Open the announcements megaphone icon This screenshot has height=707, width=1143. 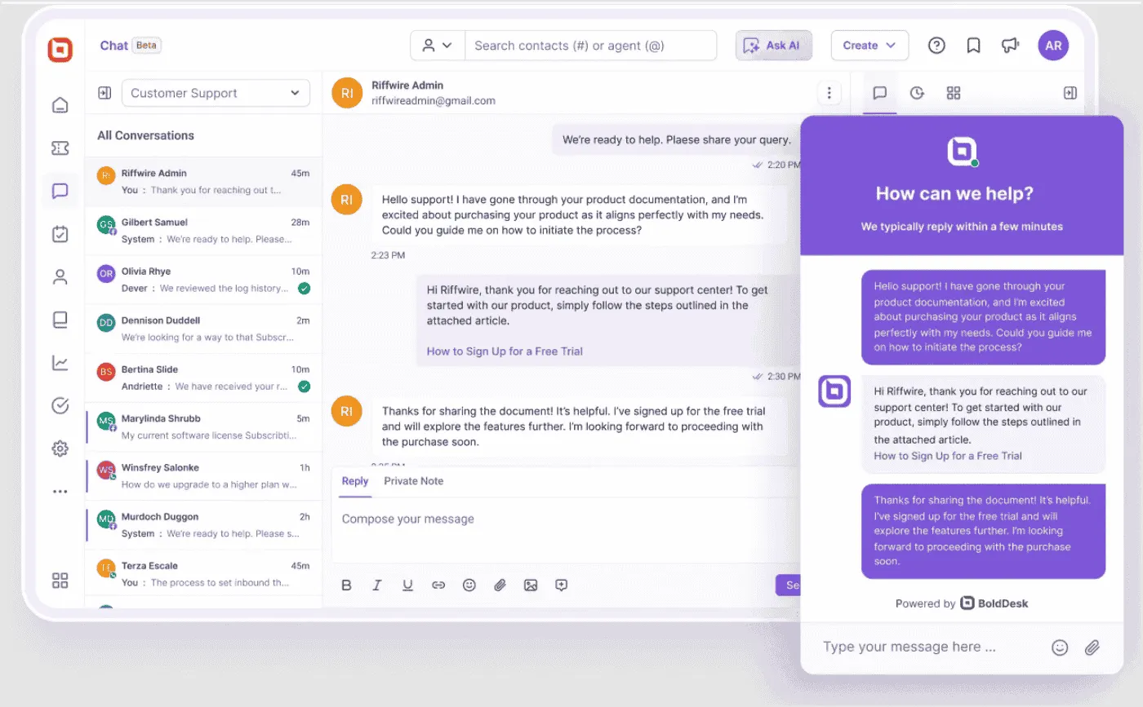click(1011, 46)
